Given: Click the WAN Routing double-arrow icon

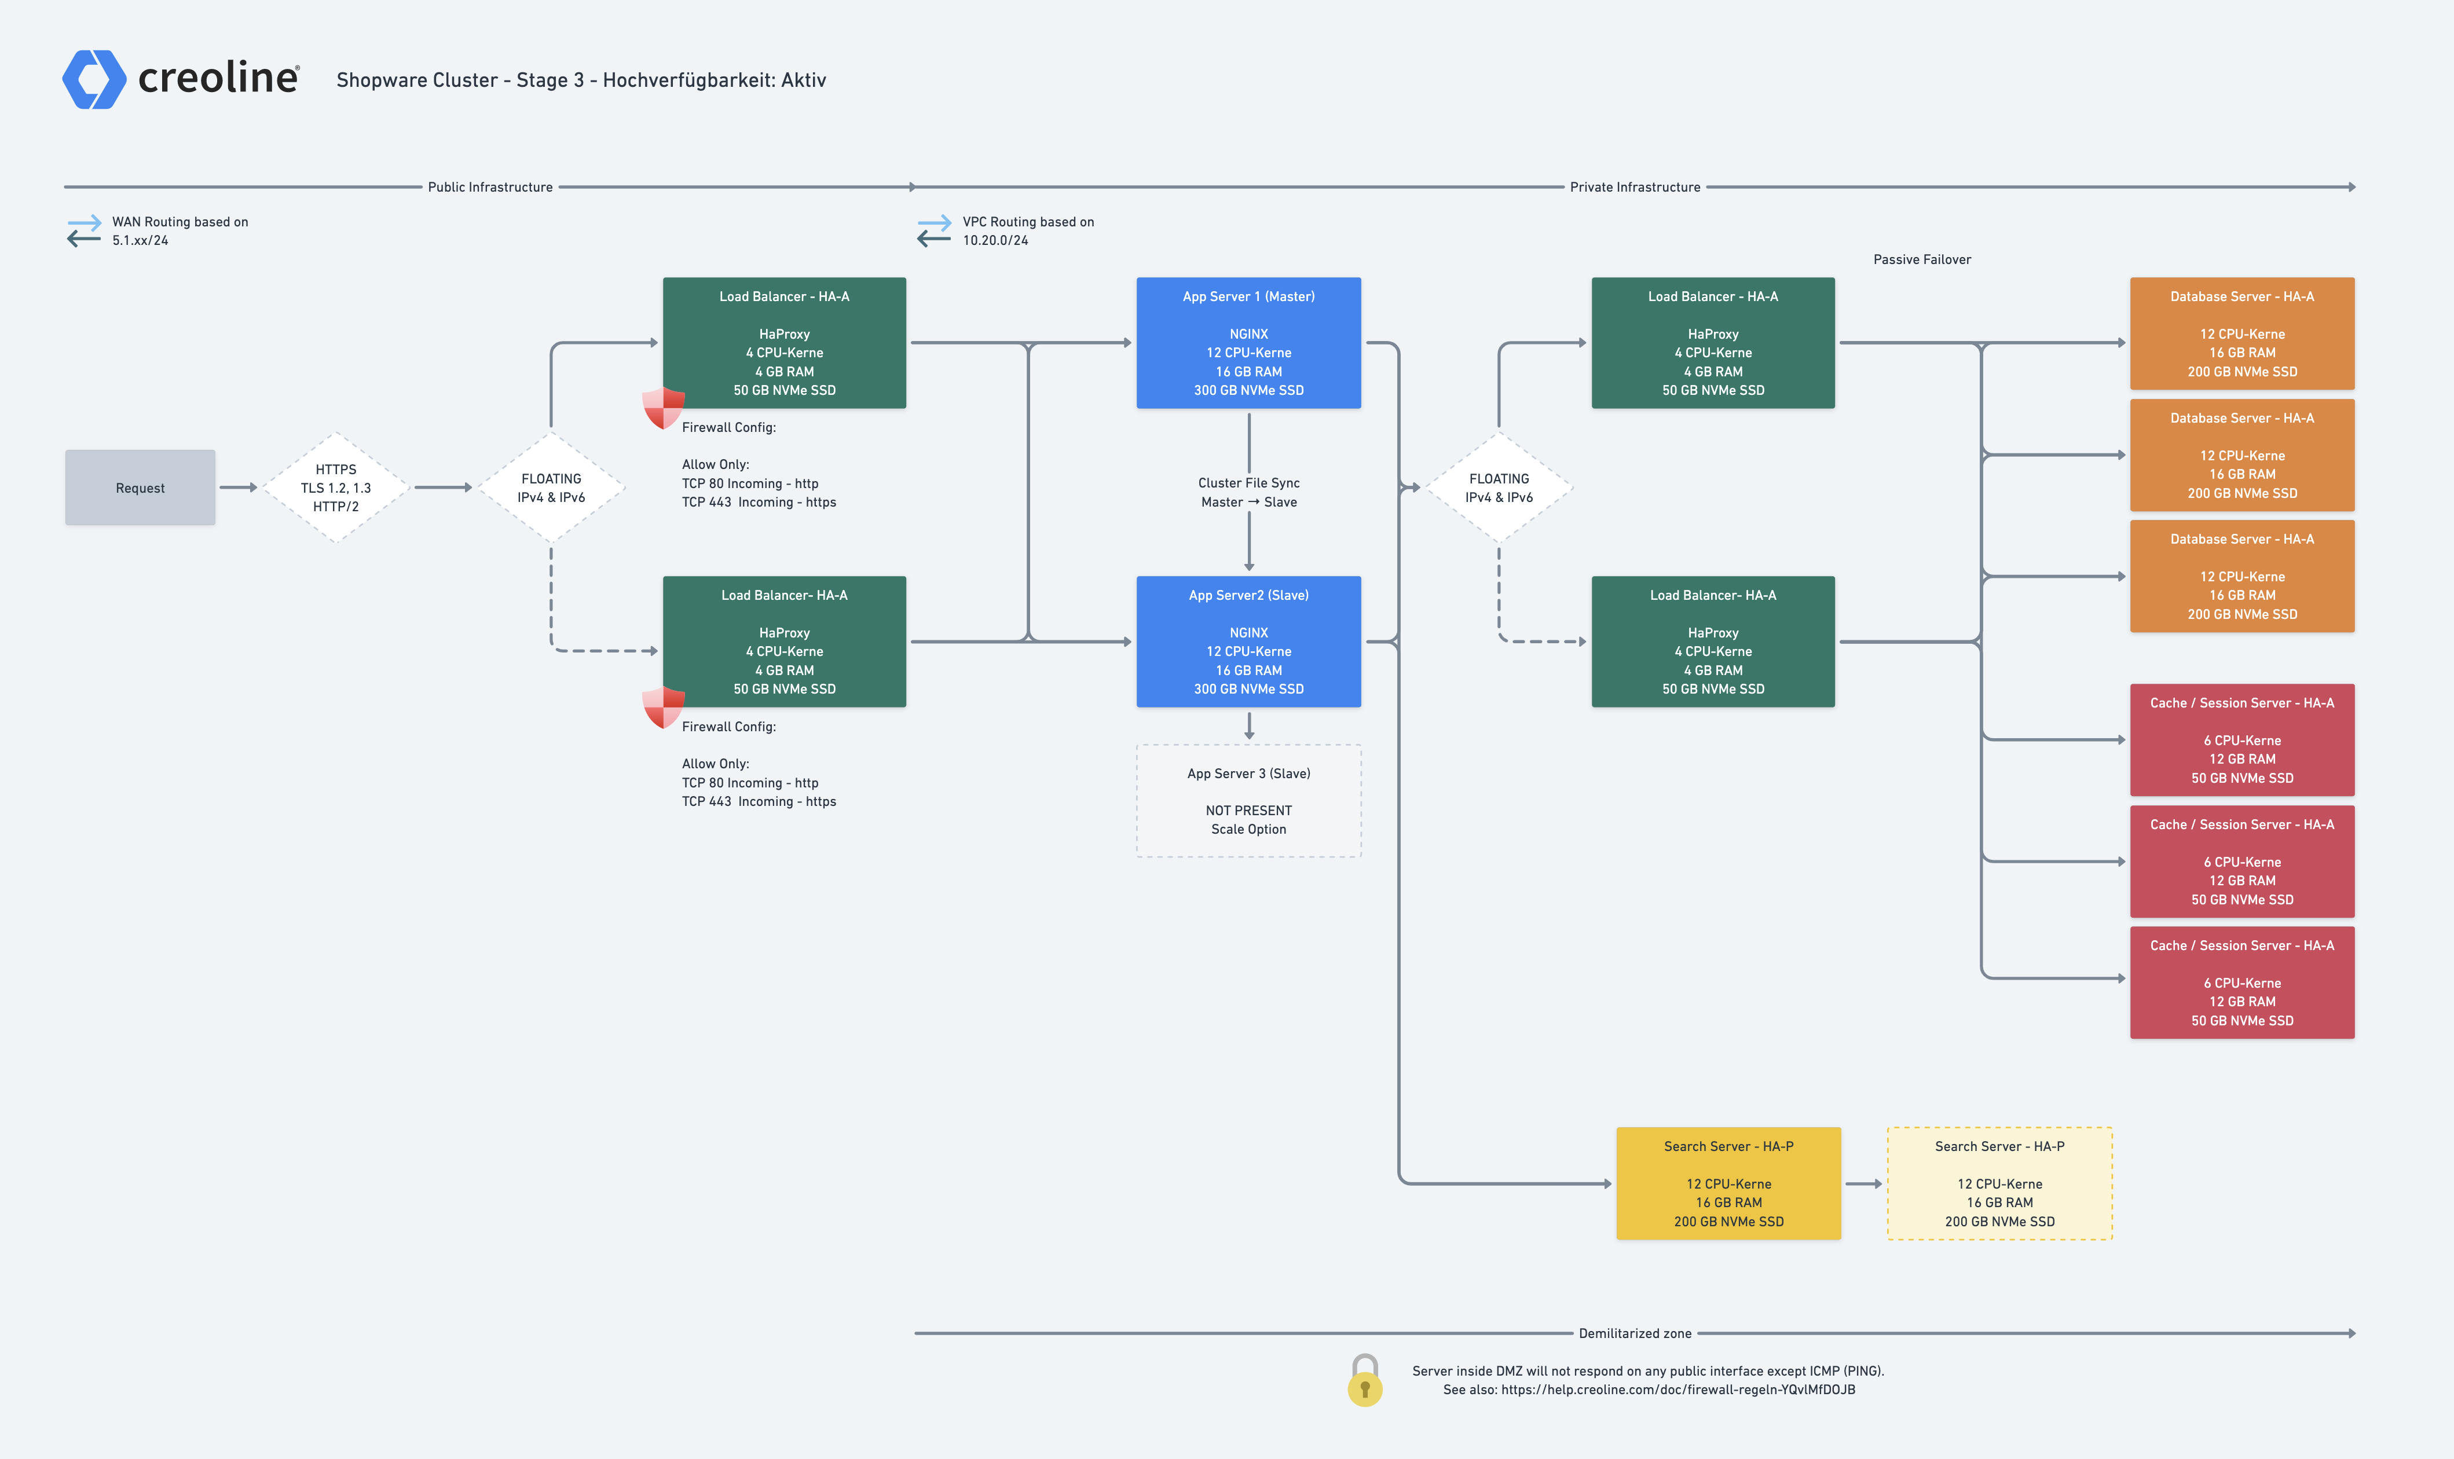Looking at the screenshot, I should [85, 231].
